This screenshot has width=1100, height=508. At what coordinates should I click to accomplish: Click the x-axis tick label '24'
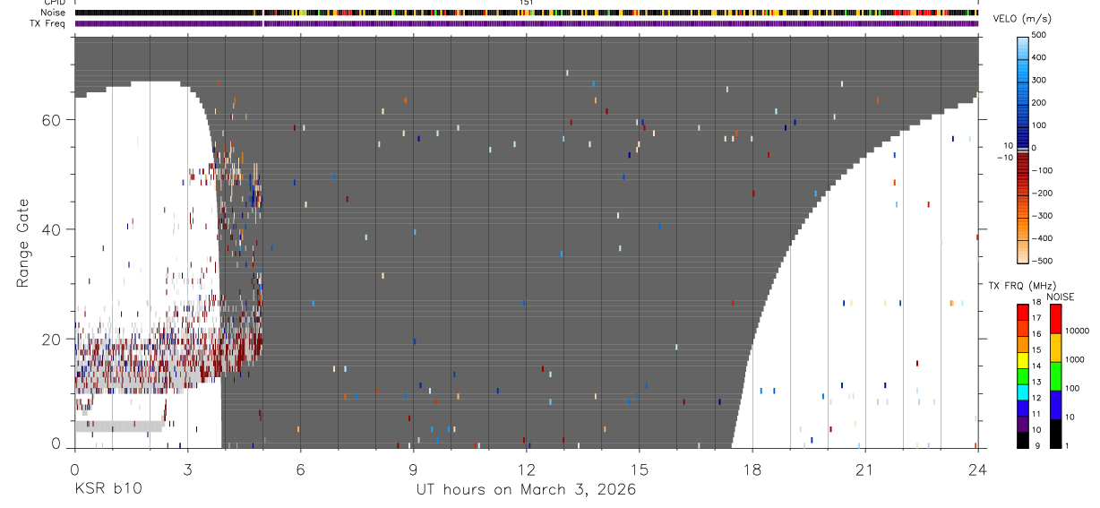pyautogui.click(x=978, y=469)
